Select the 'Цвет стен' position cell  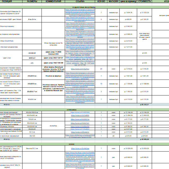[x=11, y=58]
